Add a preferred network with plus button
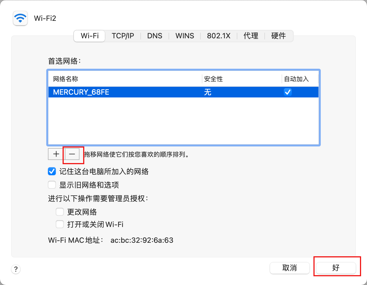367x285 pixels. 56,154
